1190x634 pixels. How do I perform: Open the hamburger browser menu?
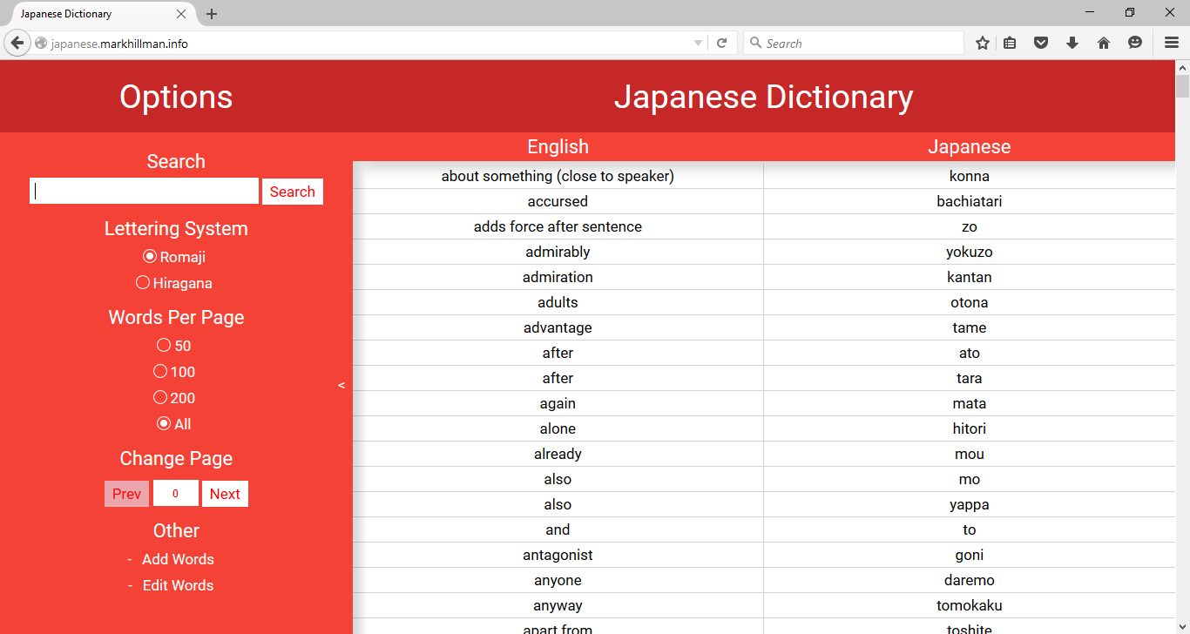tap(1172, 43)
